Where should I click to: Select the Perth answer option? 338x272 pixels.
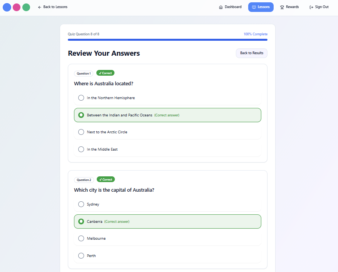coord(81,256)
